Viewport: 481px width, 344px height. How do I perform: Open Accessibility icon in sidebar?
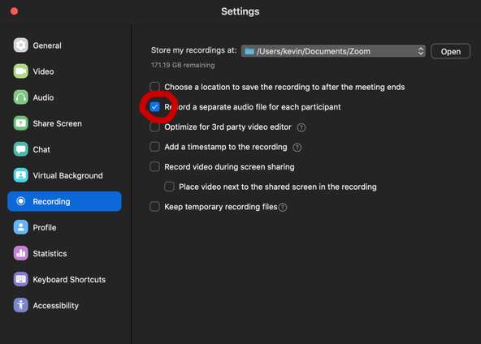[x=21, y=305]
